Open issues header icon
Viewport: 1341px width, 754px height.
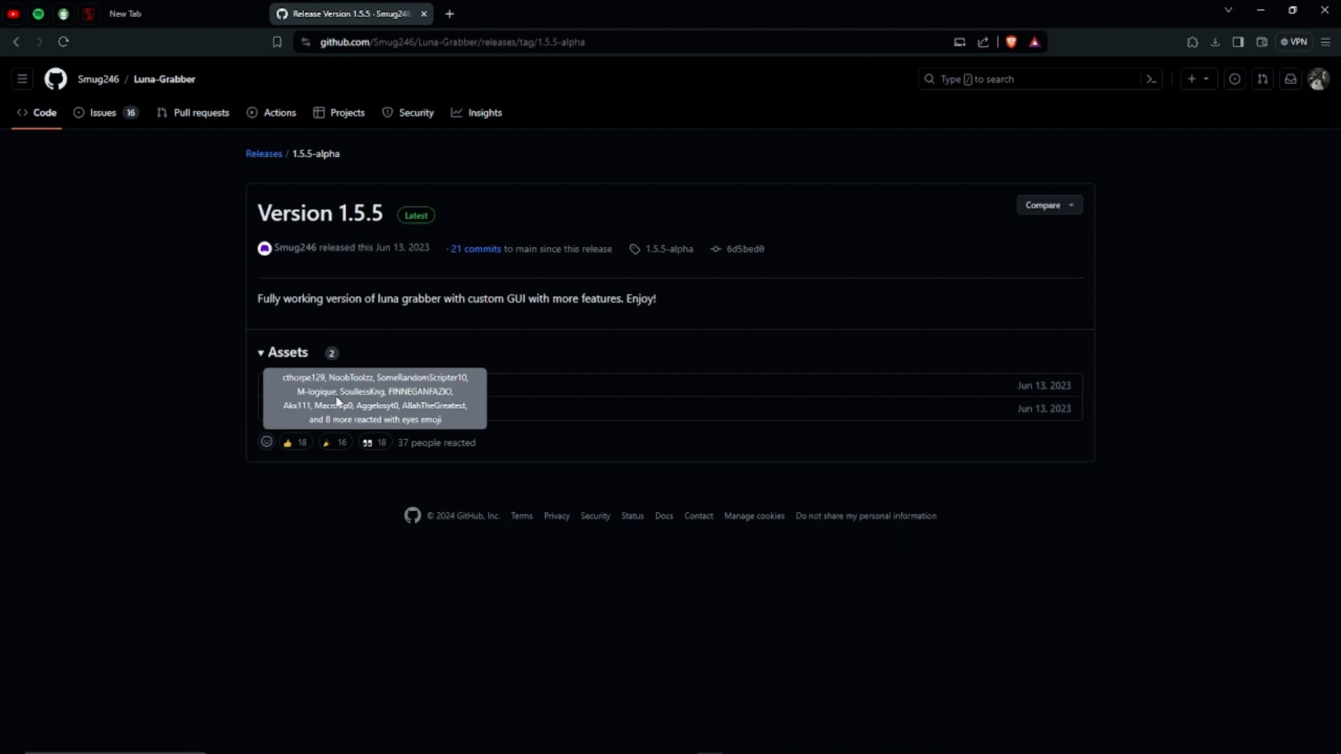click(1235, 79)
